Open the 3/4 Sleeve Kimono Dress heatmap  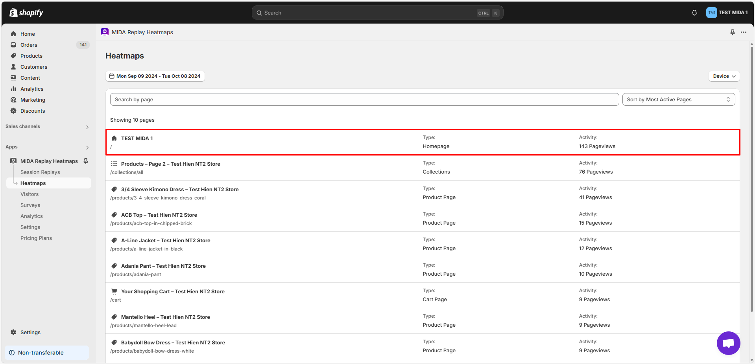180,189
